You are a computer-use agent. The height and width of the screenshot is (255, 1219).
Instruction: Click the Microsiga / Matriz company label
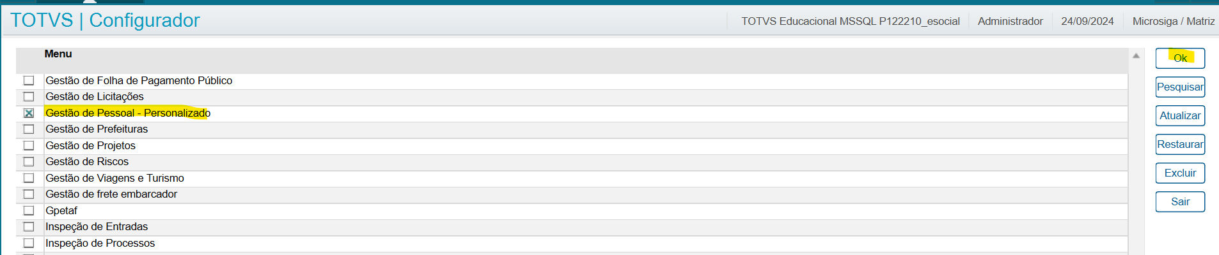1173,21
